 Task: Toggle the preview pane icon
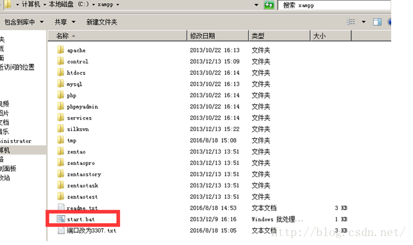[377, 22]
